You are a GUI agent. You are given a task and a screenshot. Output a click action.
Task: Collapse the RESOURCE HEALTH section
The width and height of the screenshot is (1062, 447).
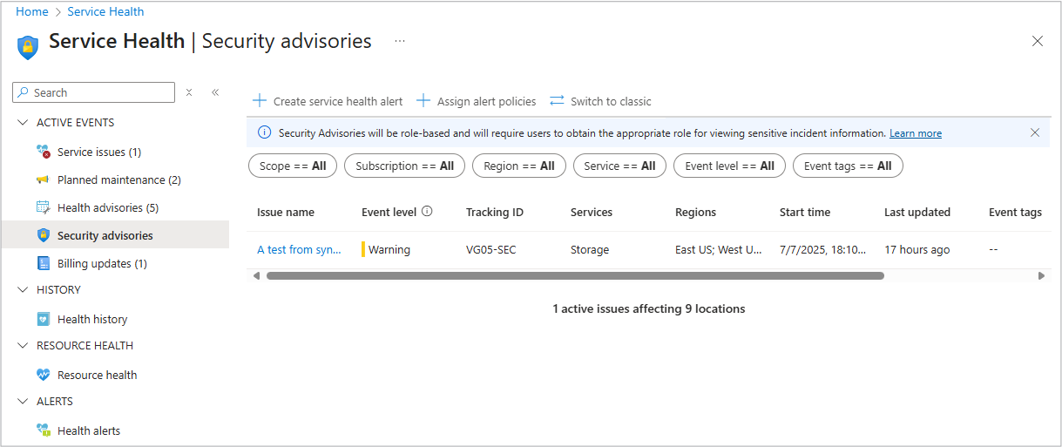pyautogui.click(x=23, y=346)
